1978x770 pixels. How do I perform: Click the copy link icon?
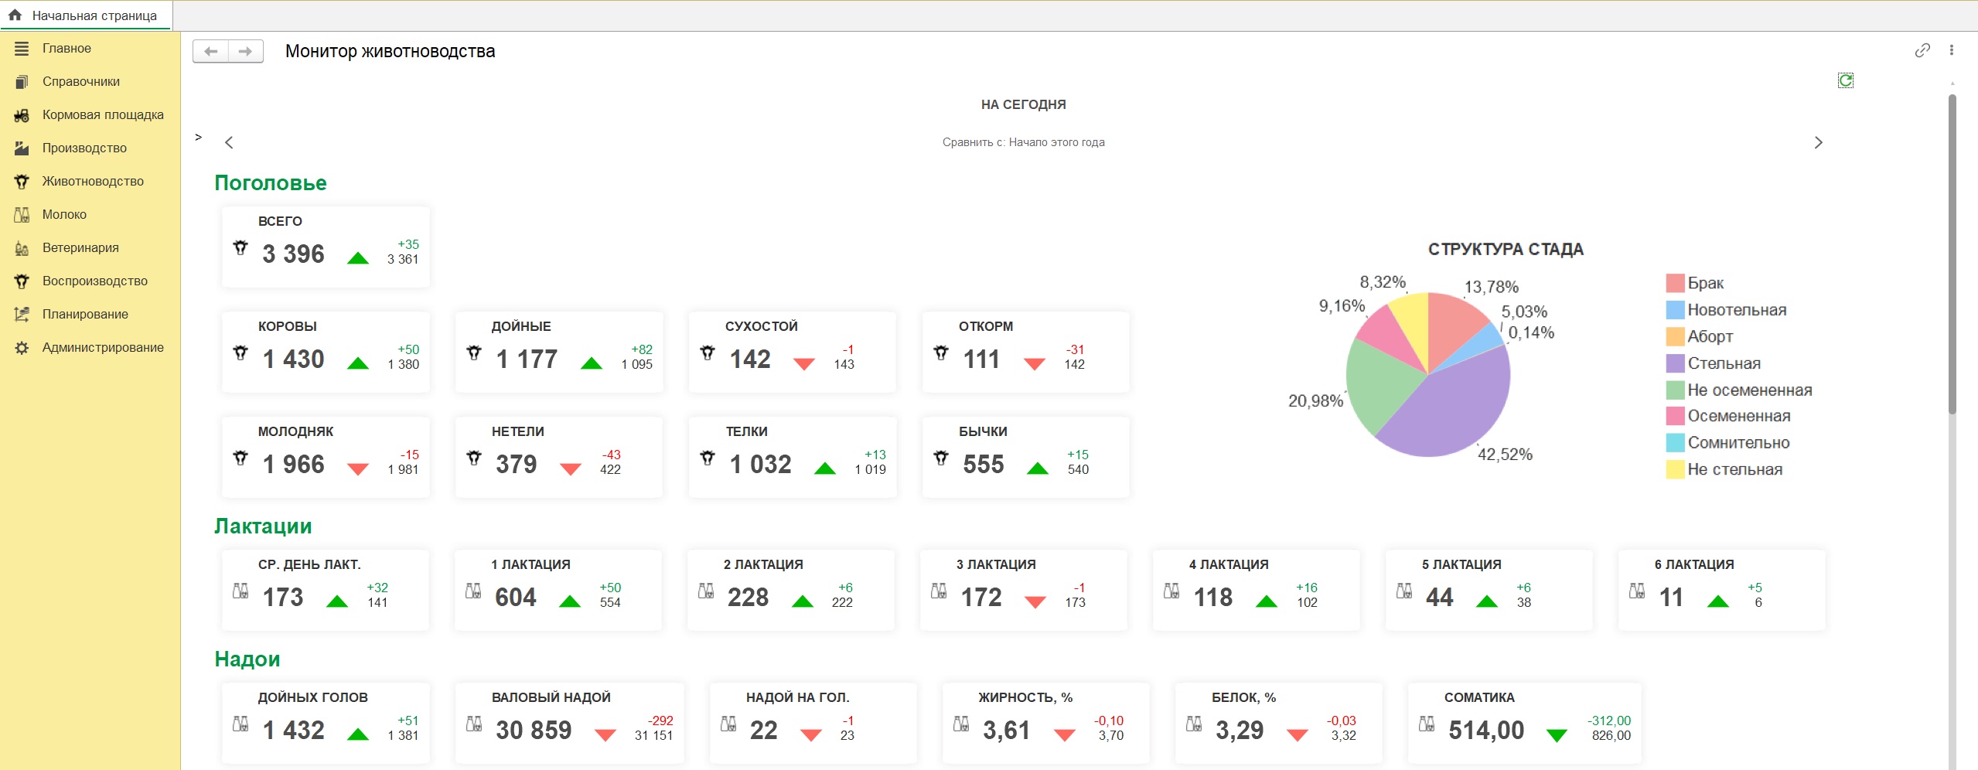1922,50
